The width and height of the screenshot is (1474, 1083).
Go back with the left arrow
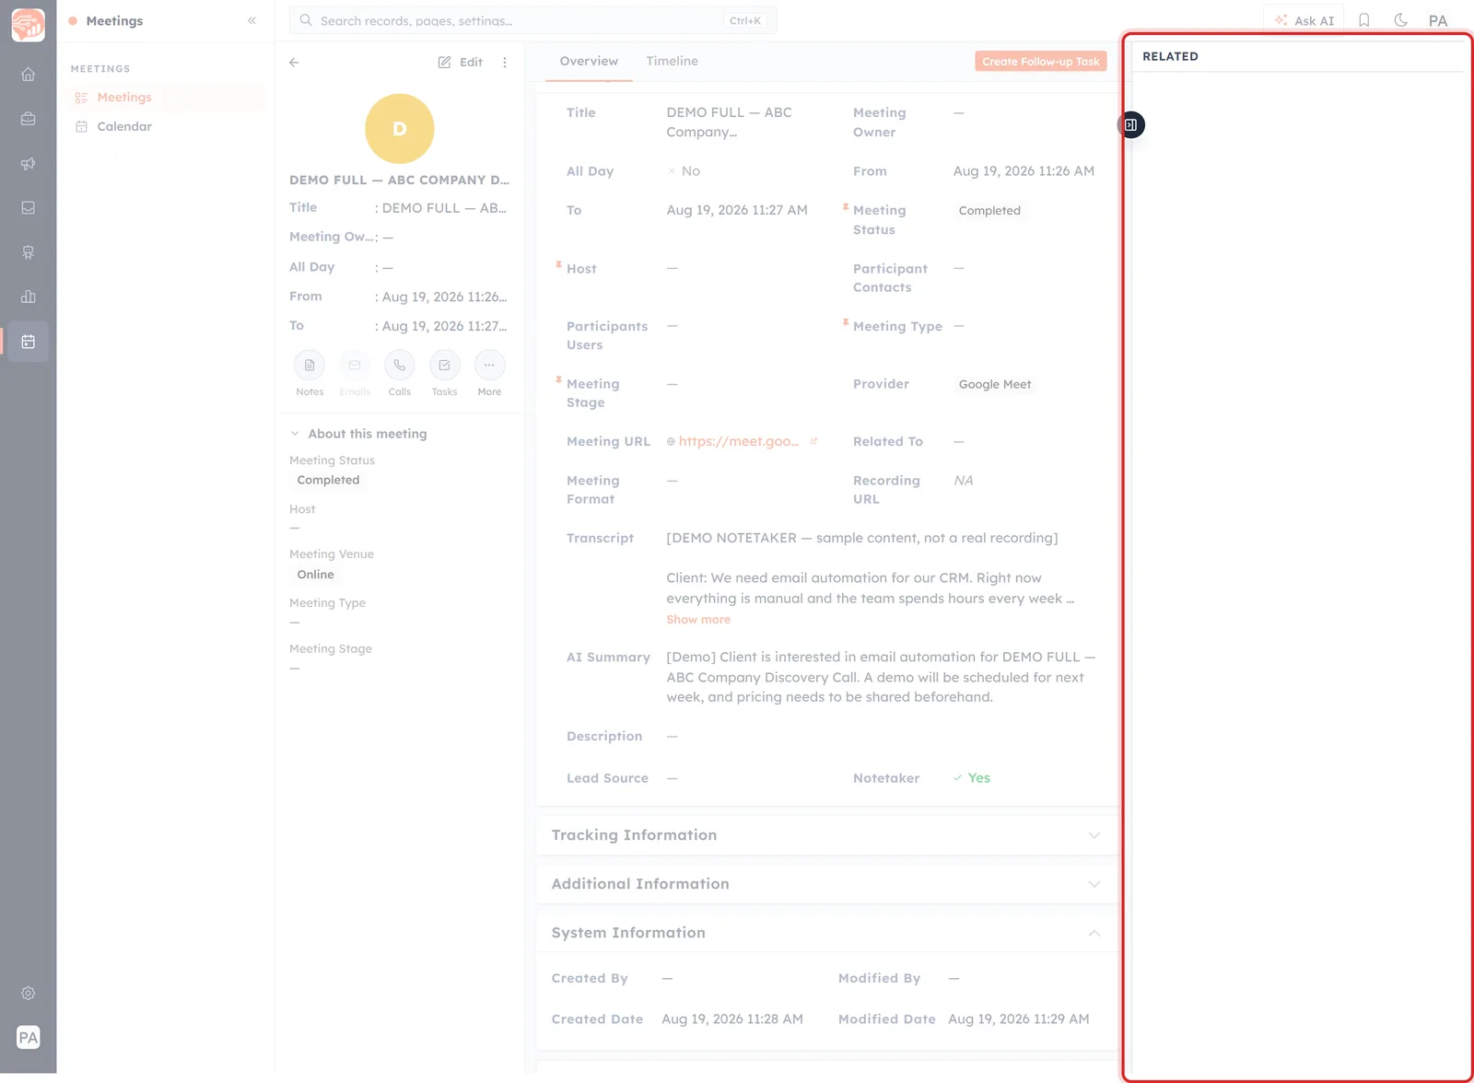[x=294, y=63]
